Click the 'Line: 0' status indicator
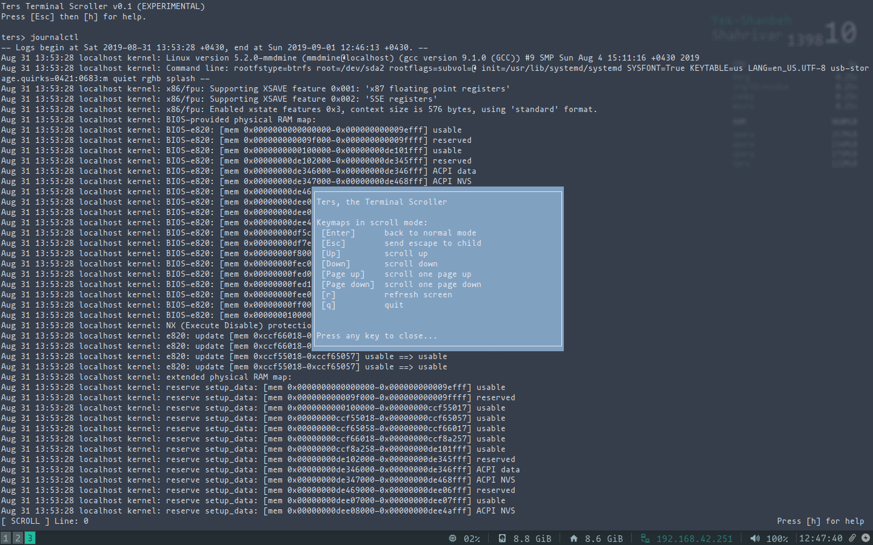Image resolution: width=873 pixels, height=545 pixels. [72, 521]
